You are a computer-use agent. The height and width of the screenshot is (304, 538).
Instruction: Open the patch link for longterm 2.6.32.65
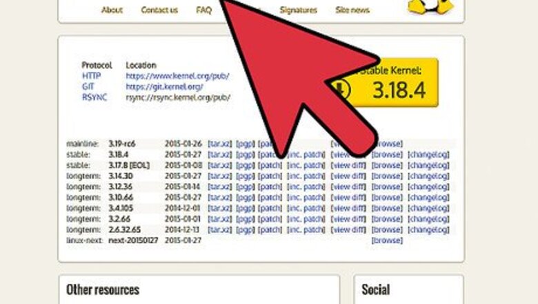tap(270, 229)
